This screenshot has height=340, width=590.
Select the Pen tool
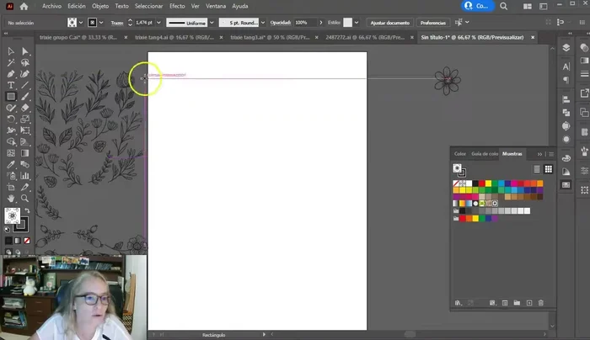11,74
